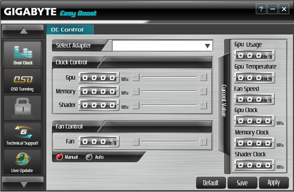Select the Auto fan mode radio button
The image size is (294, 192).
click(89, 157)
